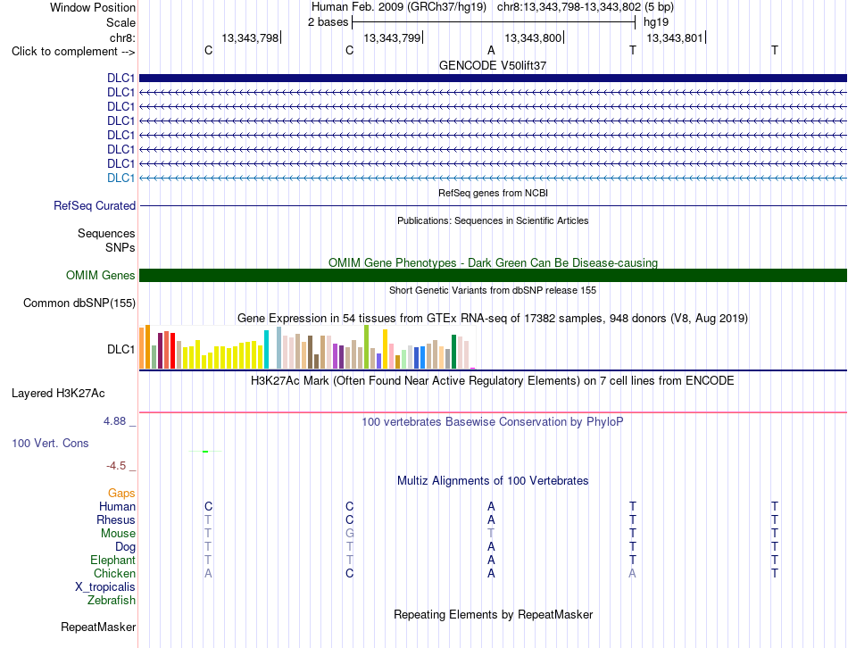
Task: Click base A in the complement sequence row
Action: (x=491, y=50)
